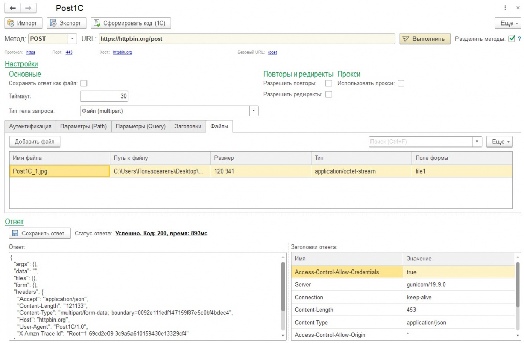Select the Content-Type header row

click(x=403, y=323)
